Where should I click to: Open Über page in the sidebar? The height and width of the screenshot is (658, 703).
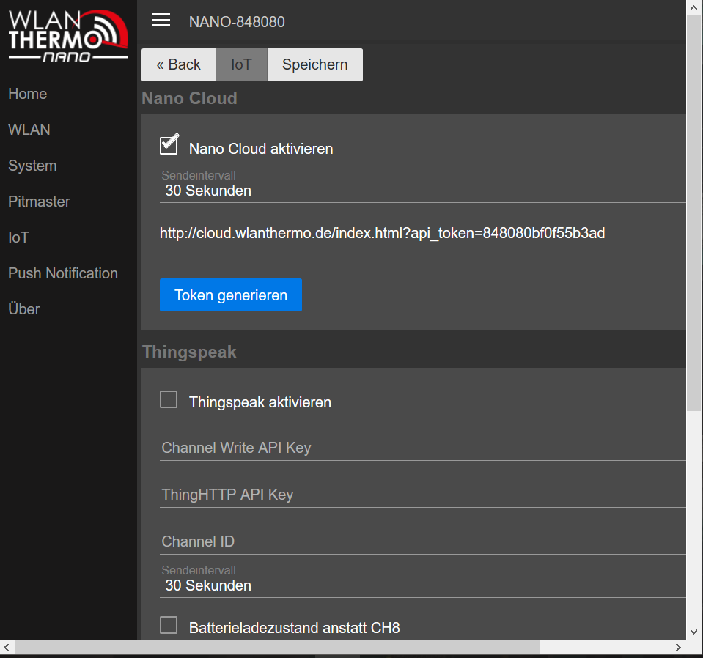[x=23, y=308]
